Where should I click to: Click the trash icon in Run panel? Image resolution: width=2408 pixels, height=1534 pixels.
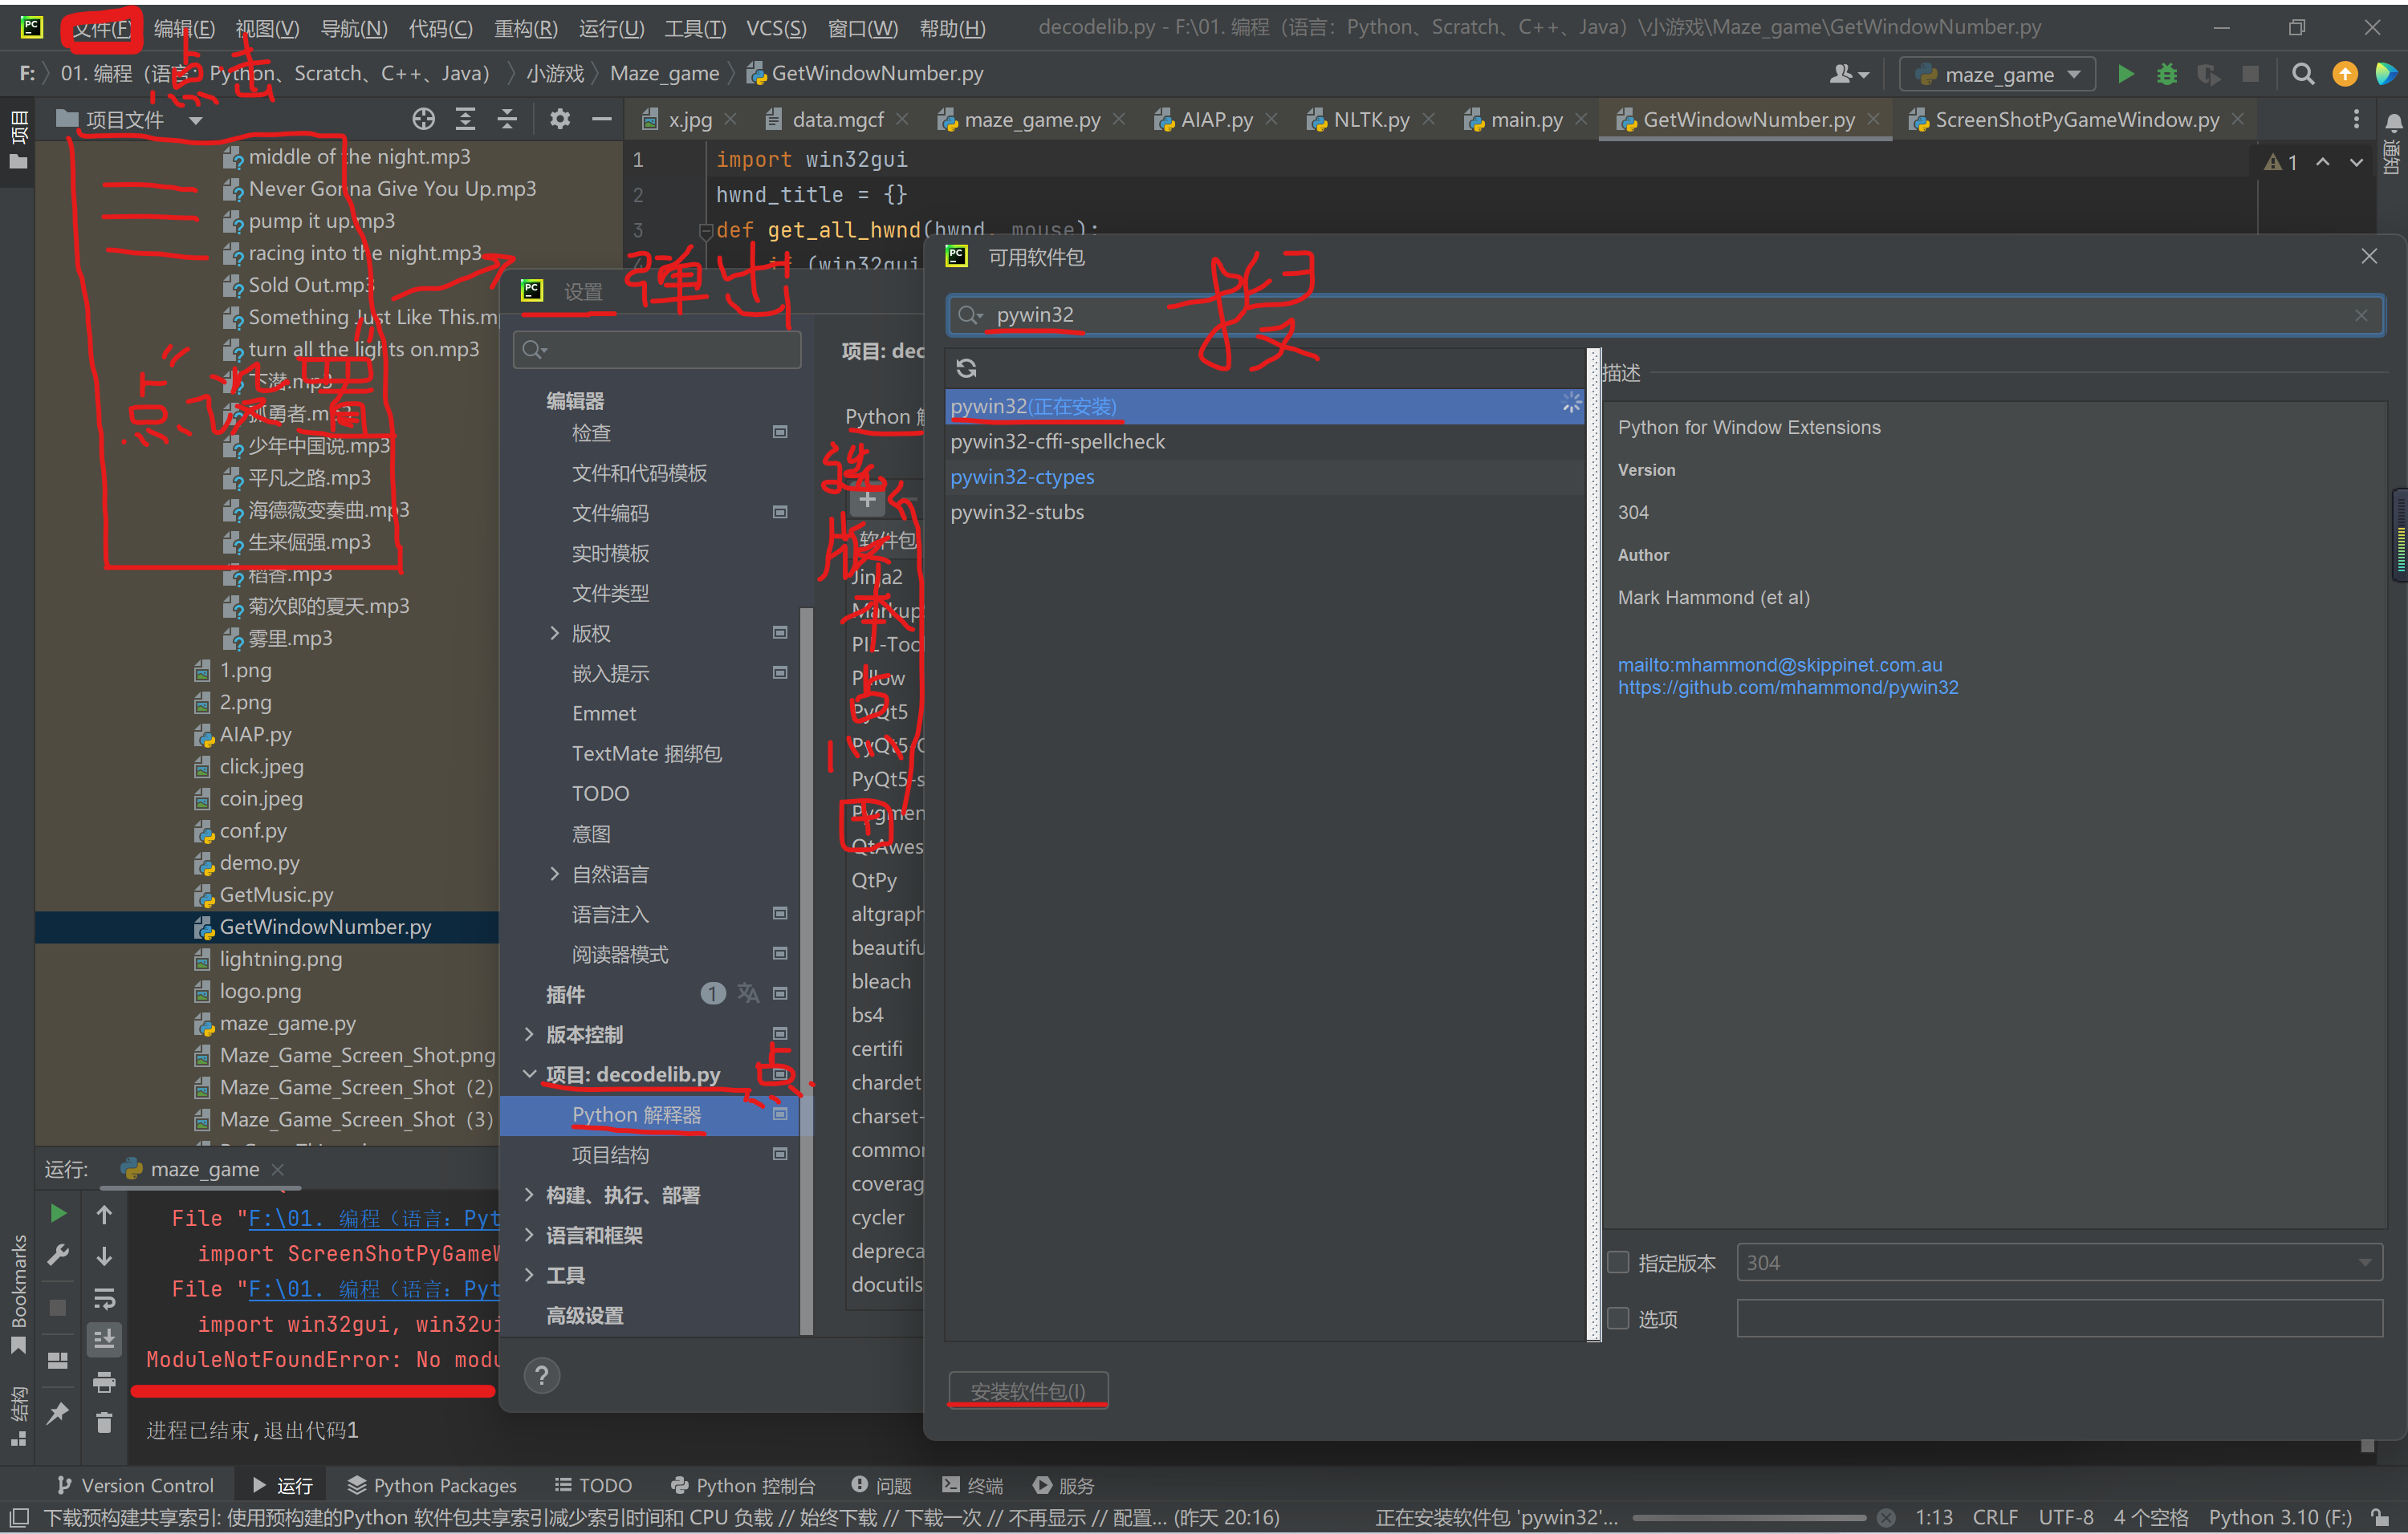tap(104, 1422)
